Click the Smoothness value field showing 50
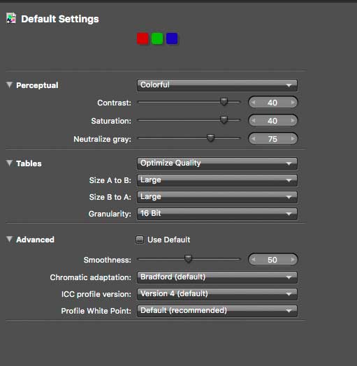Viewport: 357px width, 366px height. pyautogui.click(x=272, y=260)
